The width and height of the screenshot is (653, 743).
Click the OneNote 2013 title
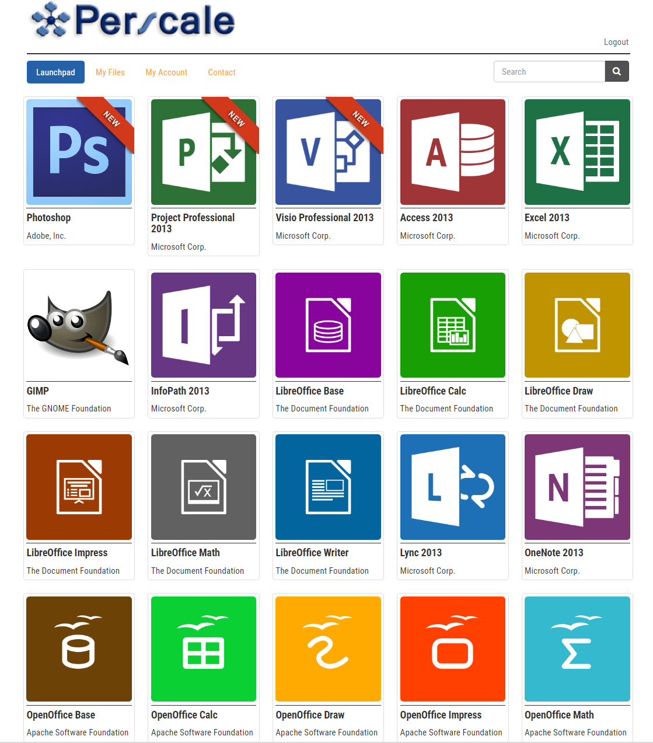554,553
